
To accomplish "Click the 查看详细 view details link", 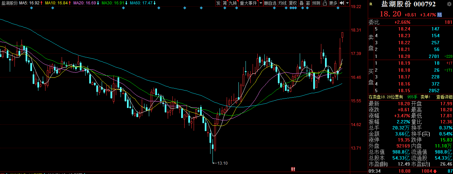I will 444,97.
